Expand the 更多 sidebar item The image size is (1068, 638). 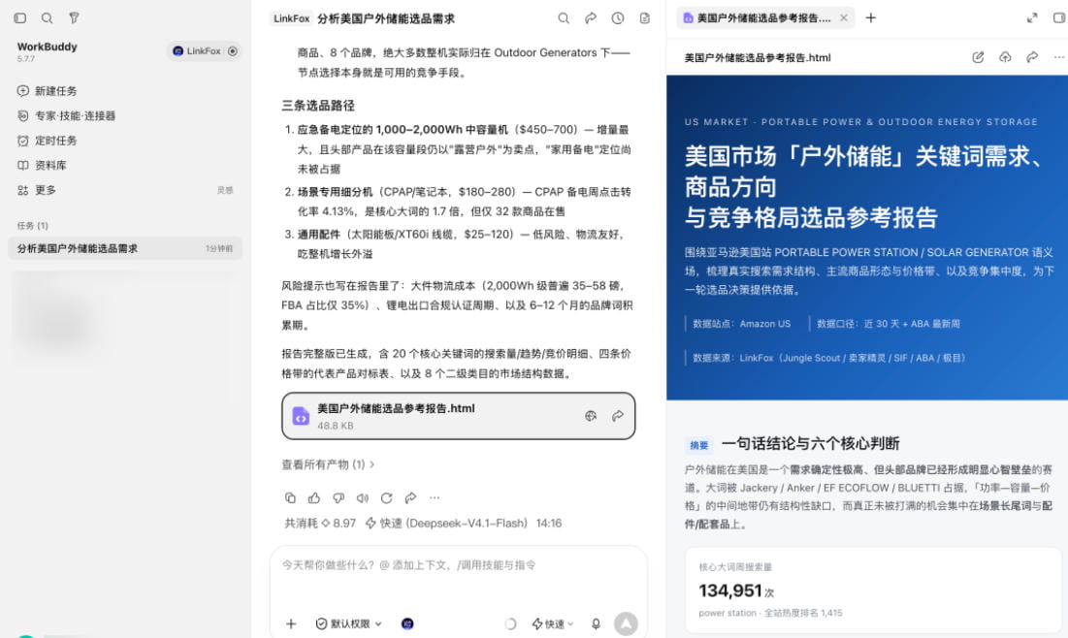(36, 190)
